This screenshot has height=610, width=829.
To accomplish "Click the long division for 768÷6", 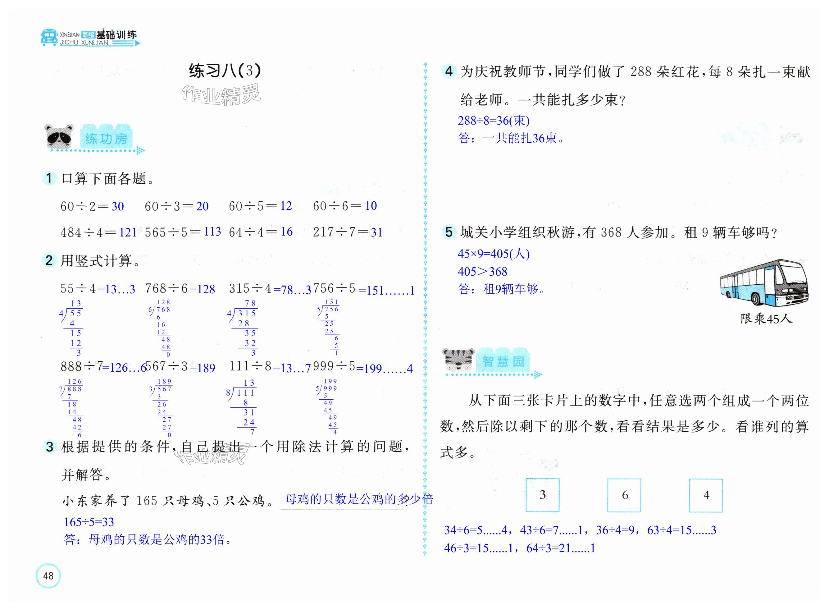I will (x=161, y=328).
